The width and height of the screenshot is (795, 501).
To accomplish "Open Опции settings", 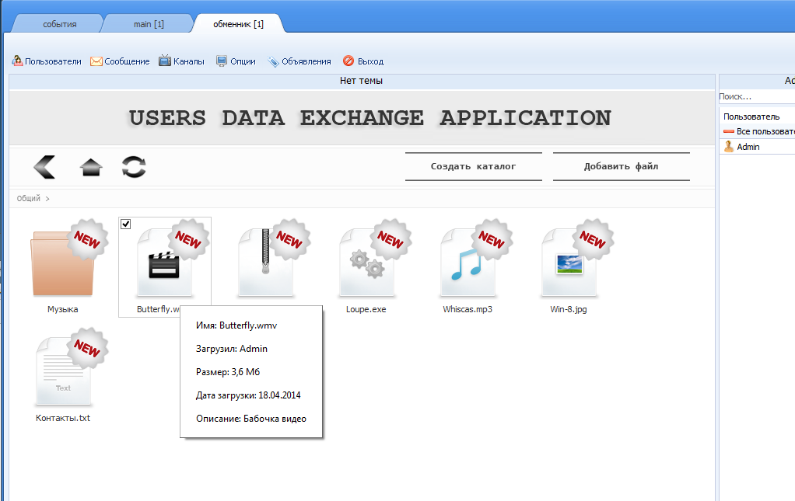I will tap(236, 61).
